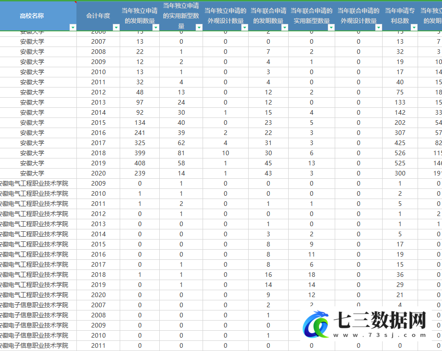Select the total patents cell with value 29
The height and width of the screenshot is (351, 442).
click(x=400, y=285)
